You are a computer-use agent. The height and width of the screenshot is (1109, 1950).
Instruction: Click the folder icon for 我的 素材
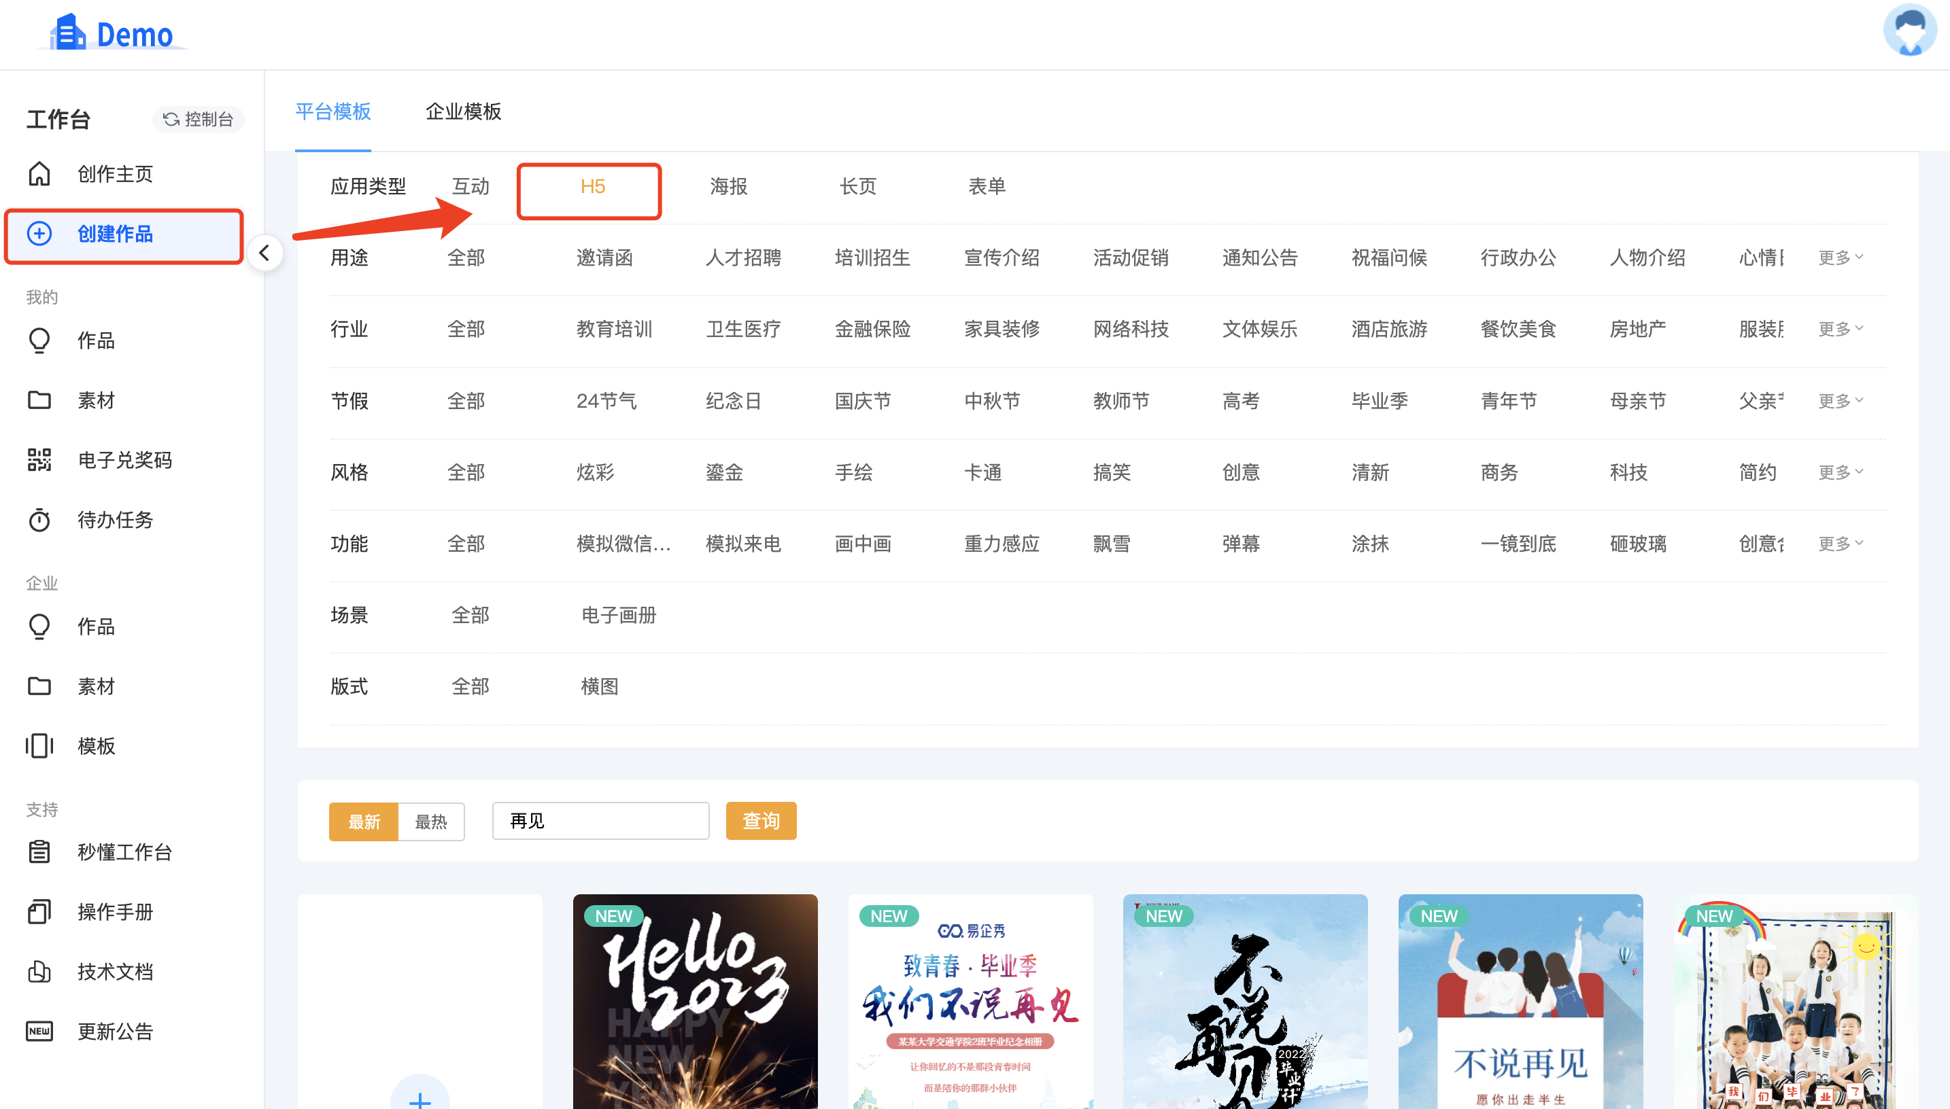[x=39, y=400]
